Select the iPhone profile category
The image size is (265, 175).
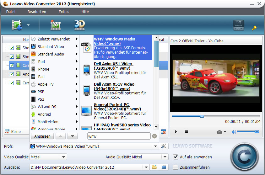[x=43, y=69]
